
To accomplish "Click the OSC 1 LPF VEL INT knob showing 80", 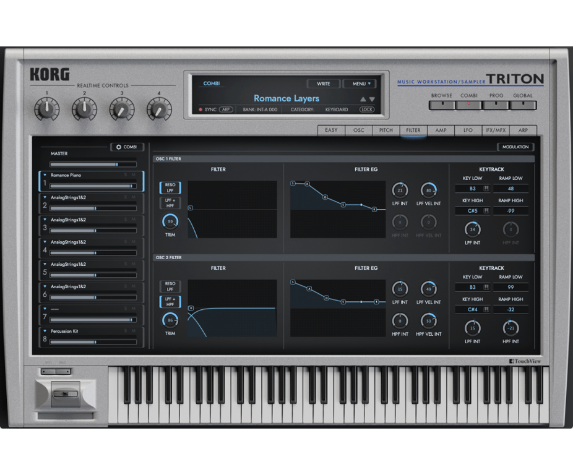I will [x=429, y=190].
